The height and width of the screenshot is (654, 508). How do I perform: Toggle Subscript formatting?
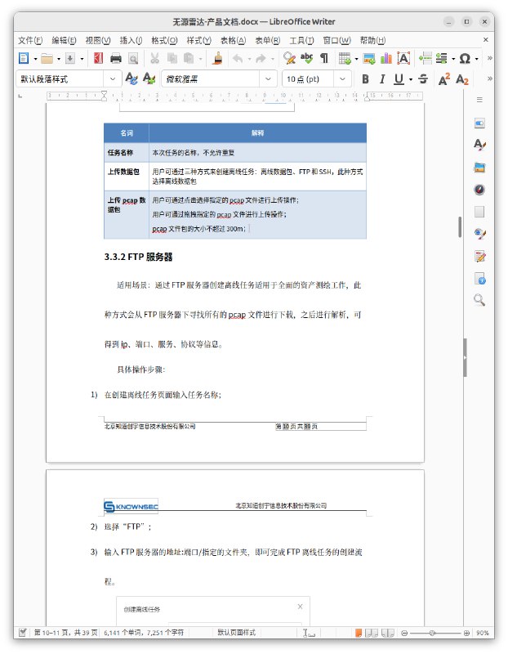click(461, 78)
